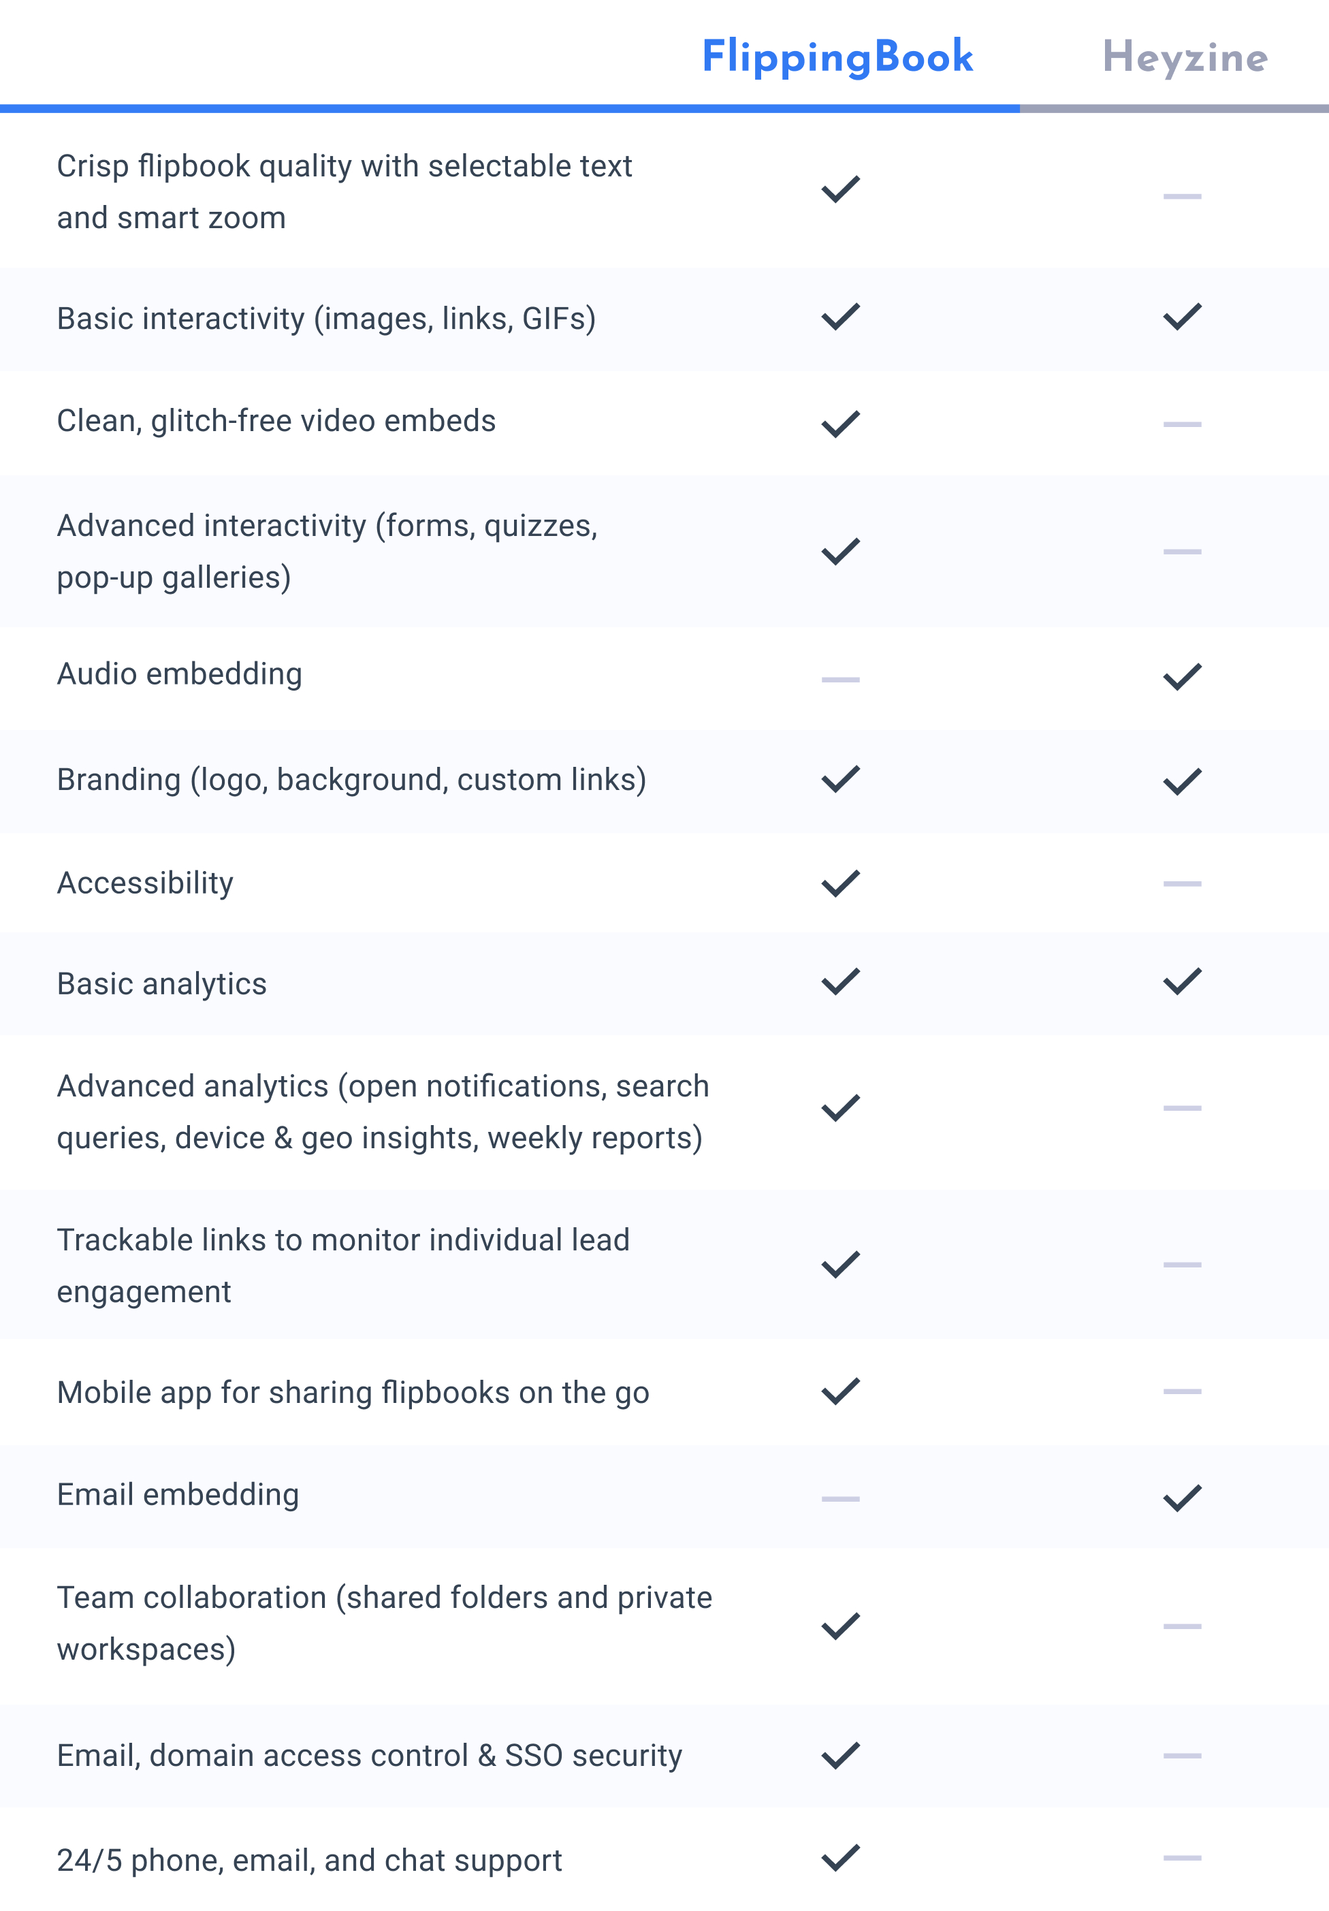Viewport: 1329px width, 1911px height.
Task: Click the Heyzine column header
Action: [1184, 59]
